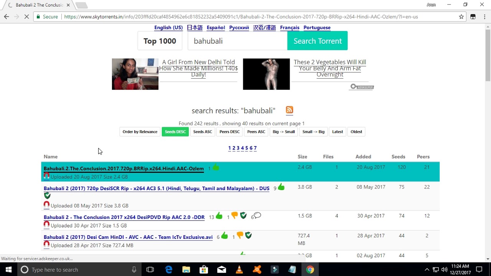This screenshot has width=491, height=276.
Task: Open Bahubali 2 DesiPDVD Rip -DDR torrent link
Action: pyautogui.click(x=124, y=217)
